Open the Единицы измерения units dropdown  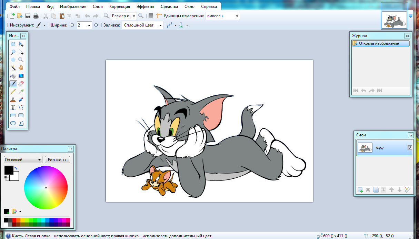(222, 16)
